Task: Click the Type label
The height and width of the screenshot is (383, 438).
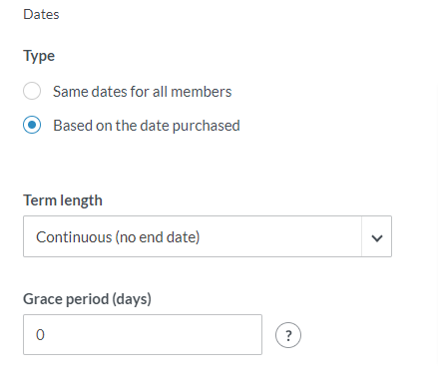Action: (39, 56)
